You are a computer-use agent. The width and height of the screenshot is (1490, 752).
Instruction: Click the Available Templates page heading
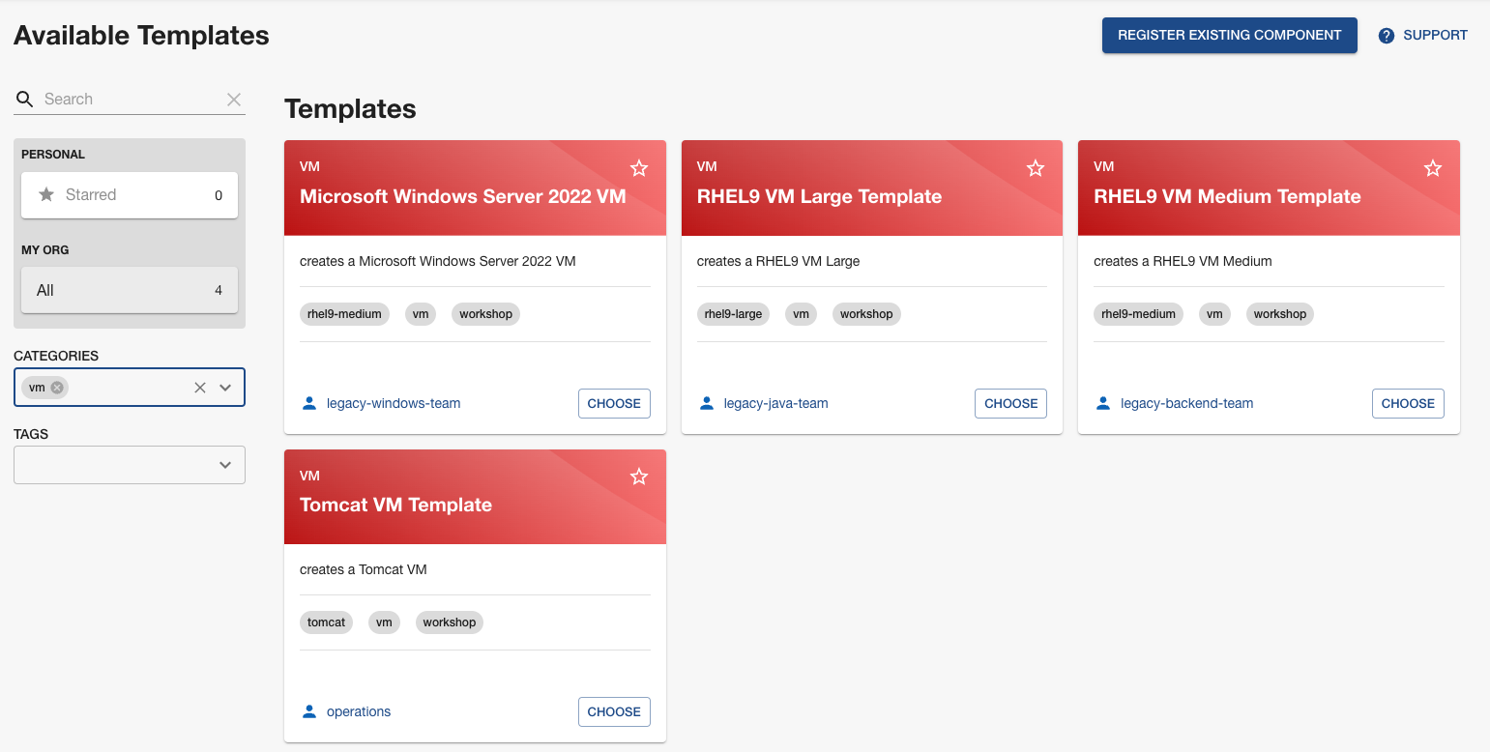pyautogui.click(x=141, y=36)
